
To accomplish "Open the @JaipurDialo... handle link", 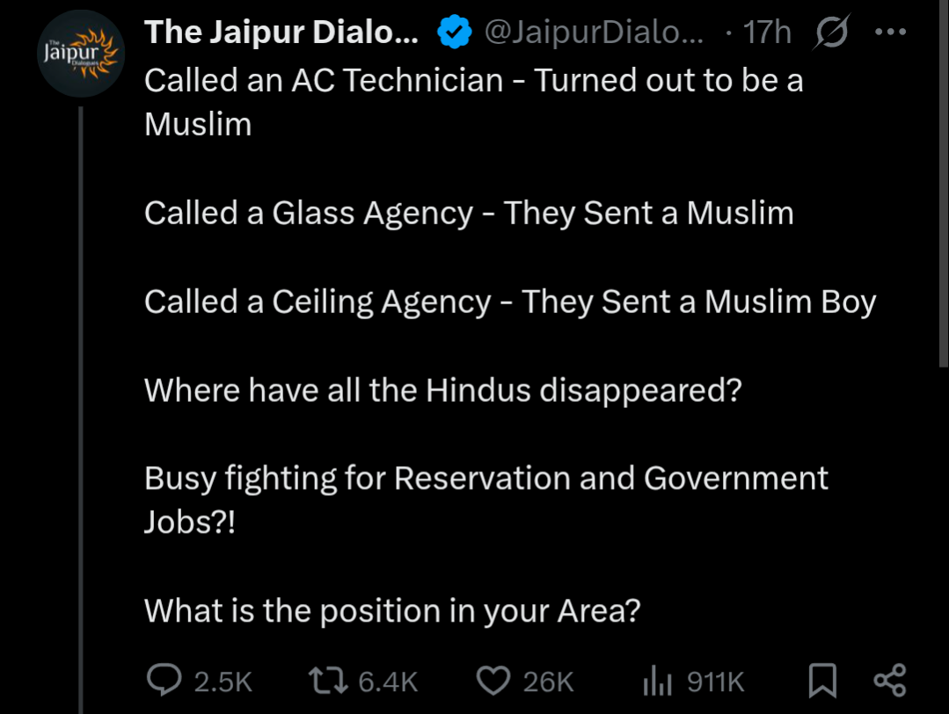I will (594, 33).
